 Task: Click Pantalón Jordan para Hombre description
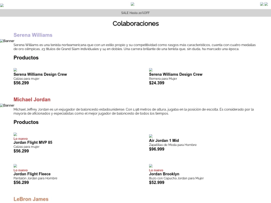pos(36,178)
